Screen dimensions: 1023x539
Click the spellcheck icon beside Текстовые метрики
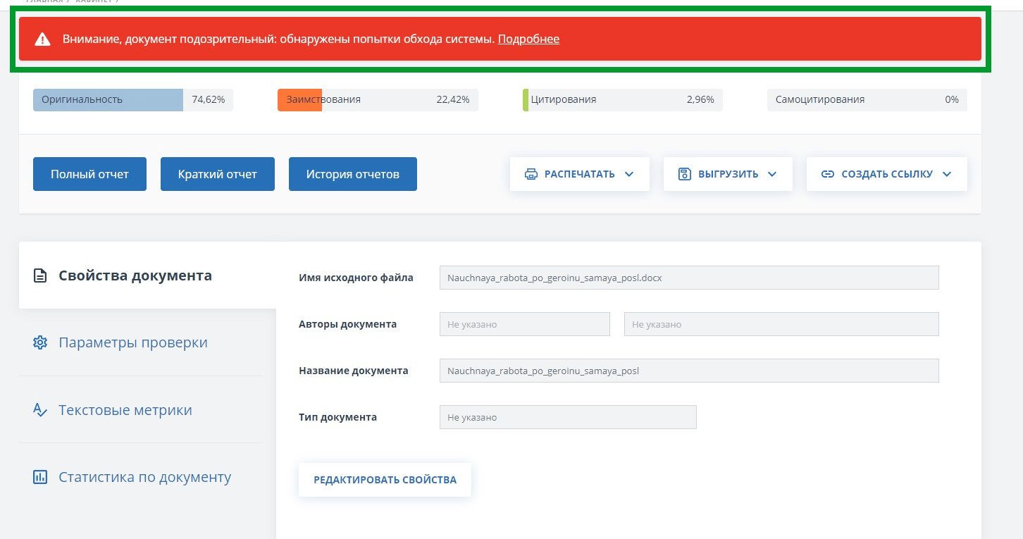click(x=40, y=410)
